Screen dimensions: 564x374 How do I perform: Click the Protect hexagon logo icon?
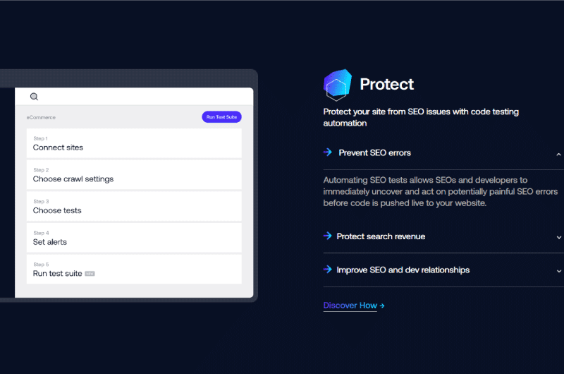point(338,85)
